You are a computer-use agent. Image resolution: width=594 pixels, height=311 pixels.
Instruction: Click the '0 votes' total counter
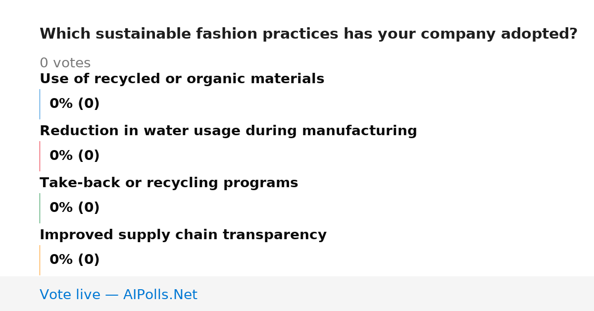65,63
